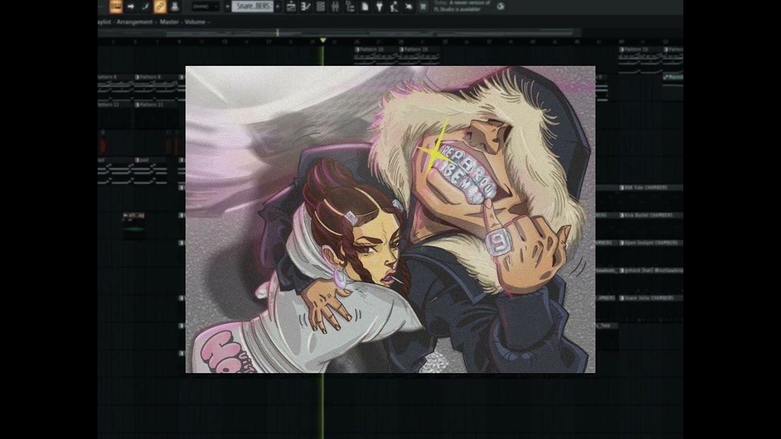
Task: Select the Kick Bullet CHAMBERS clip
Action: [651, 215]
